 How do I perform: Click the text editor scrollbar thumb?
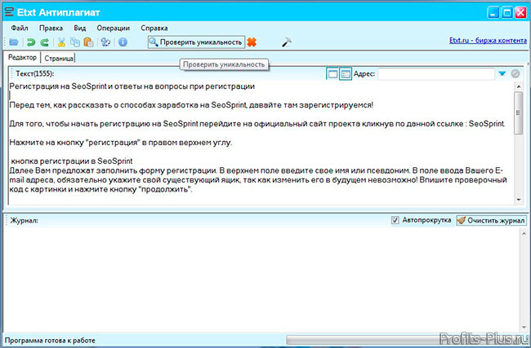[x=518, y=112]
